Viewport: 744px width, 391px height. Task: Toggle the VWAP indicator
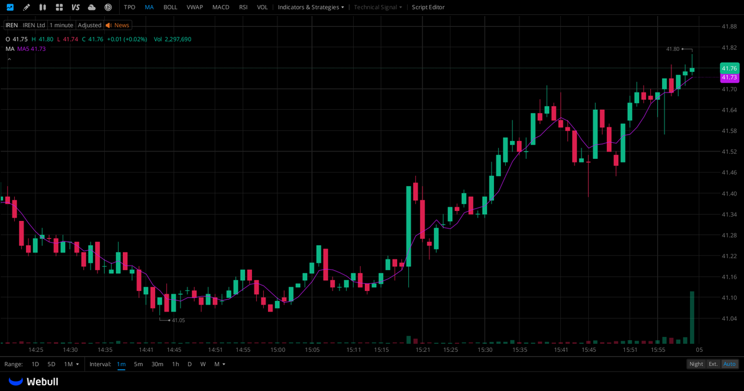pos(195,7)
